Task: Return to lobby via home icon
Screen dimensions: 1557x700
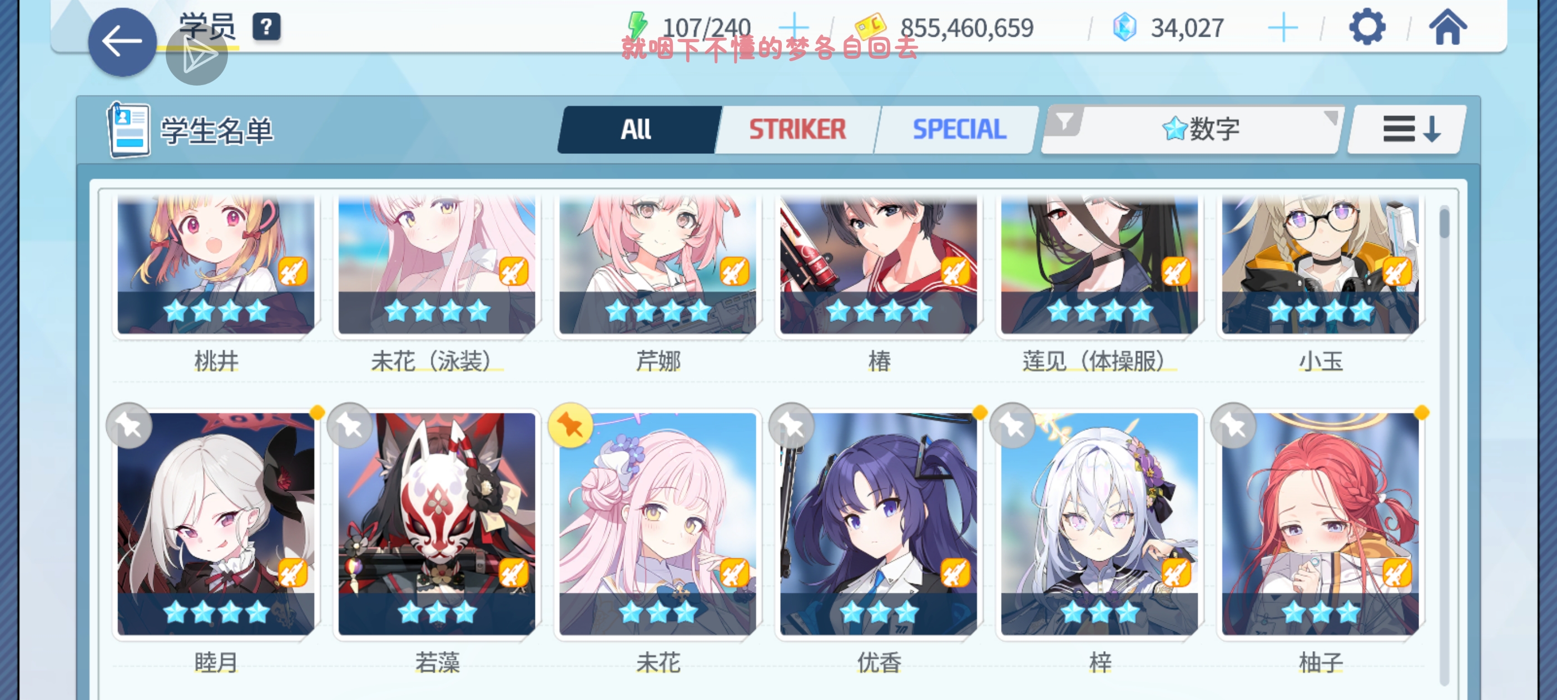Action: 1447,27
